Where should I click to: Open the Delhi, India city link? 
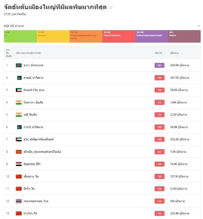point(30,115)
